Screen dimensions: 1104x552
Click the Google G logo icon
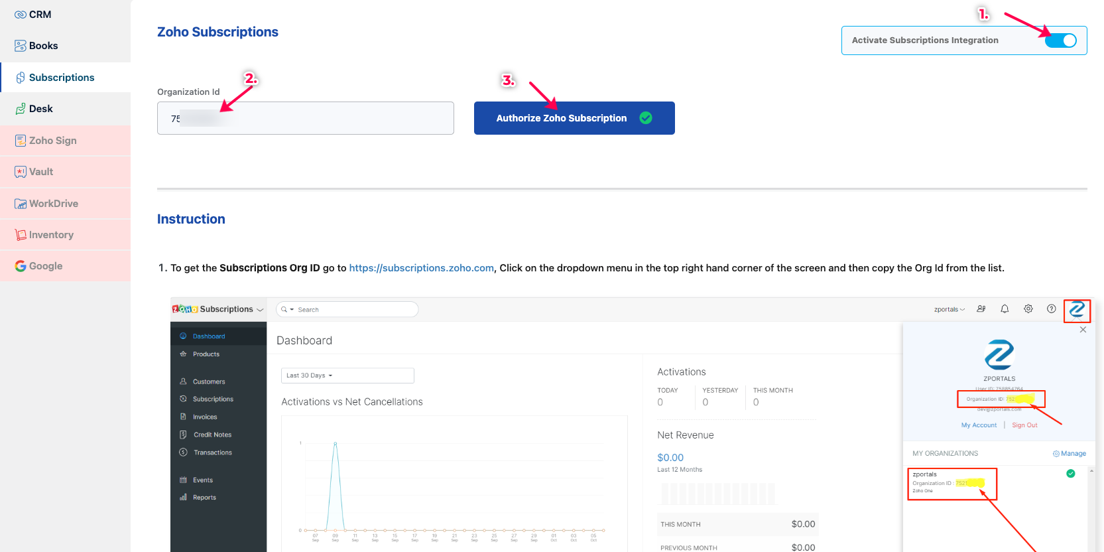pyautogui.click(x=21, y=266)
